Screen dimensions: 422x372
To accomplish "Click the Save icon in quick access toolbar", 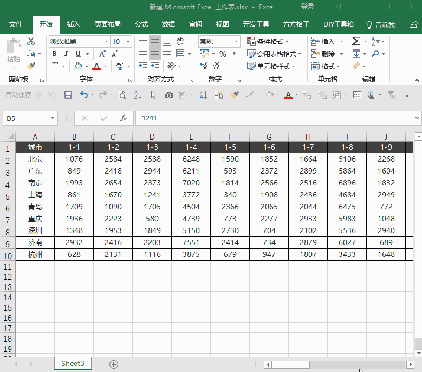I will click(x=68, y=95).
